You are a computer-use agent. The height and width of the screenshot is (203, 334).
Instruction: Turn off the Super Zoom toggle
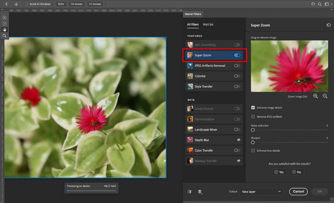[237, 55]
